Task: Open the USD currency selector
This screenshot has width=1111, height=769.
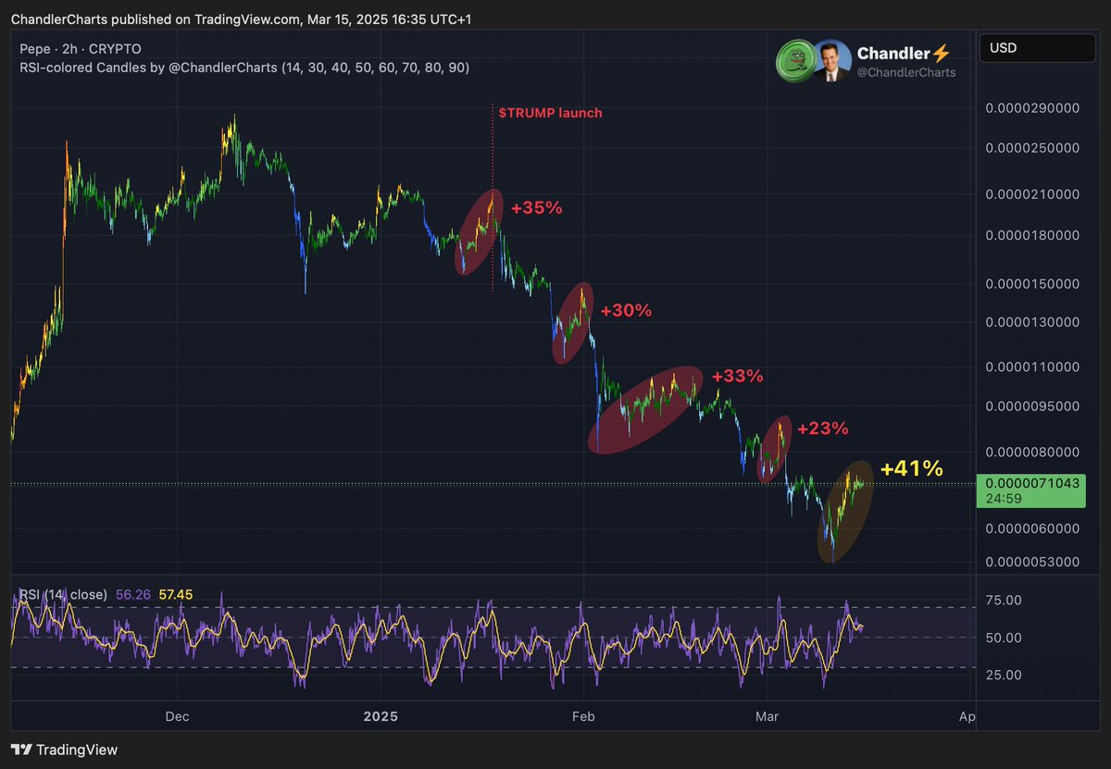Action: 1040,48
